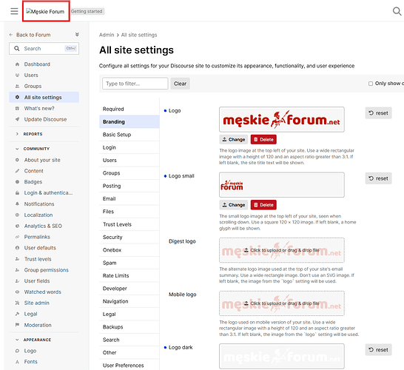Toggle the Only show overridden checkbox

pyautogui.click(x=371, y=84)
